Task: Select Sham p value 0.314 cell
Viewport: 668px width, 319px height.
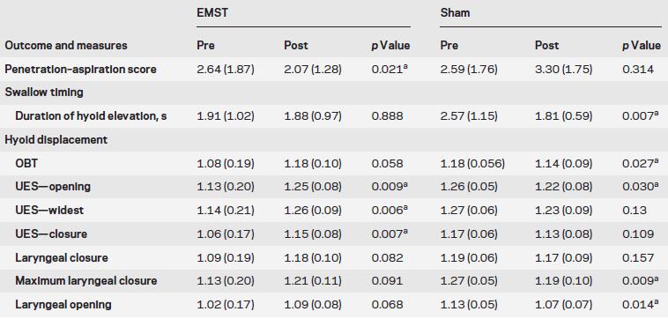Action: (638, 70)
